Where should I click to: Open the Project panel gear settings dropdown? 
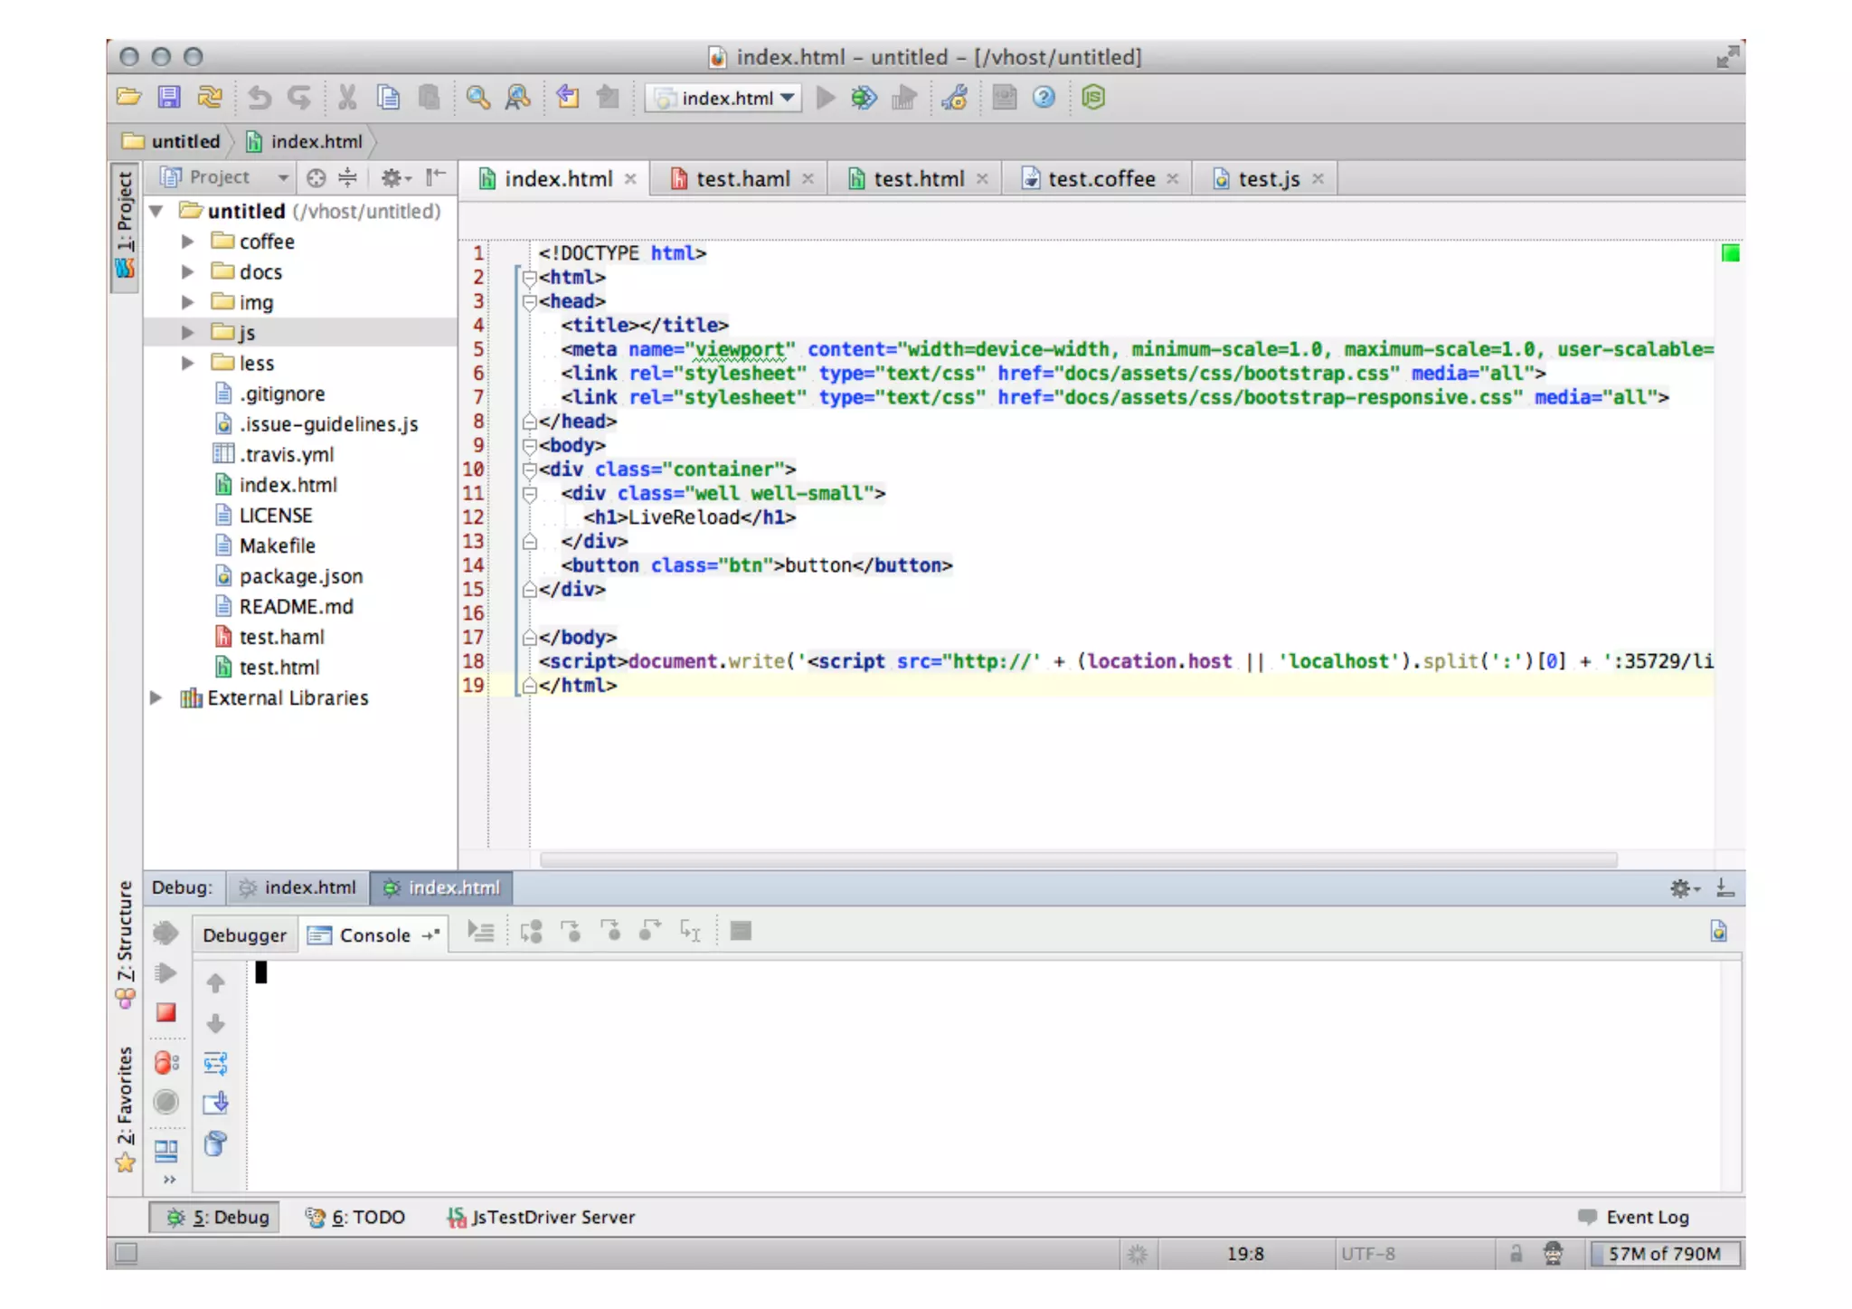tap(395, 177)
